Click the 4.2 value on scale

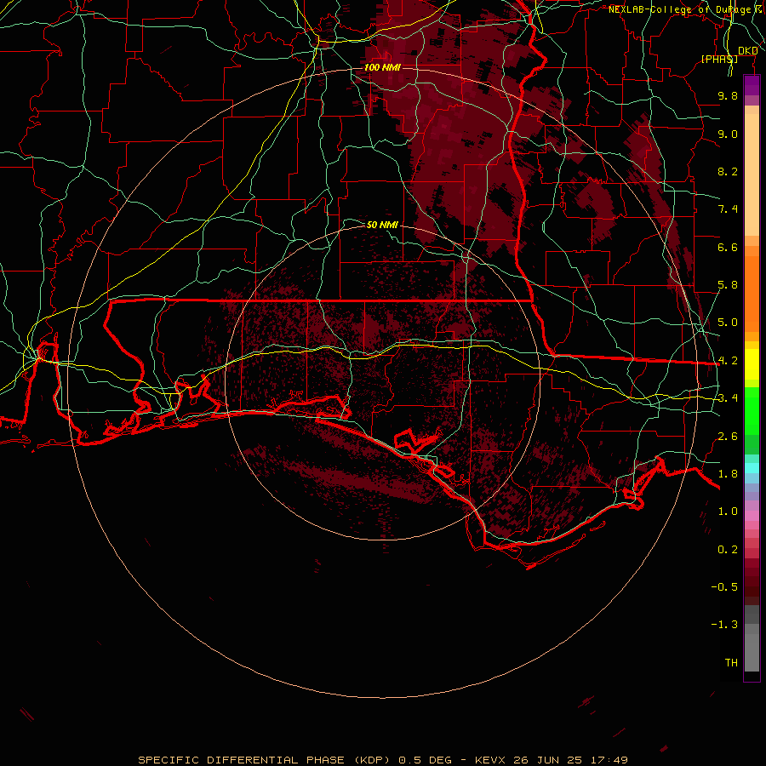[728, 361]
